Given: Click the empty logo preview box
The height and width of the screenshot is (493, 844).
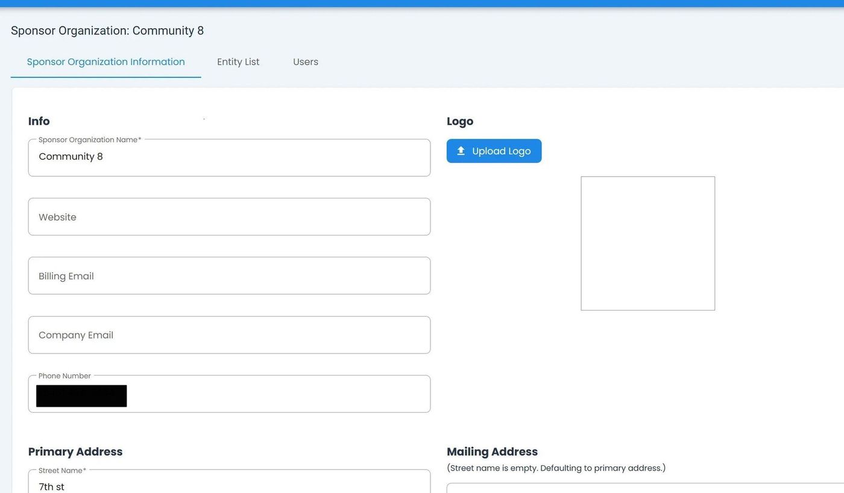Looking at the screenshot, I should point(647,243).
